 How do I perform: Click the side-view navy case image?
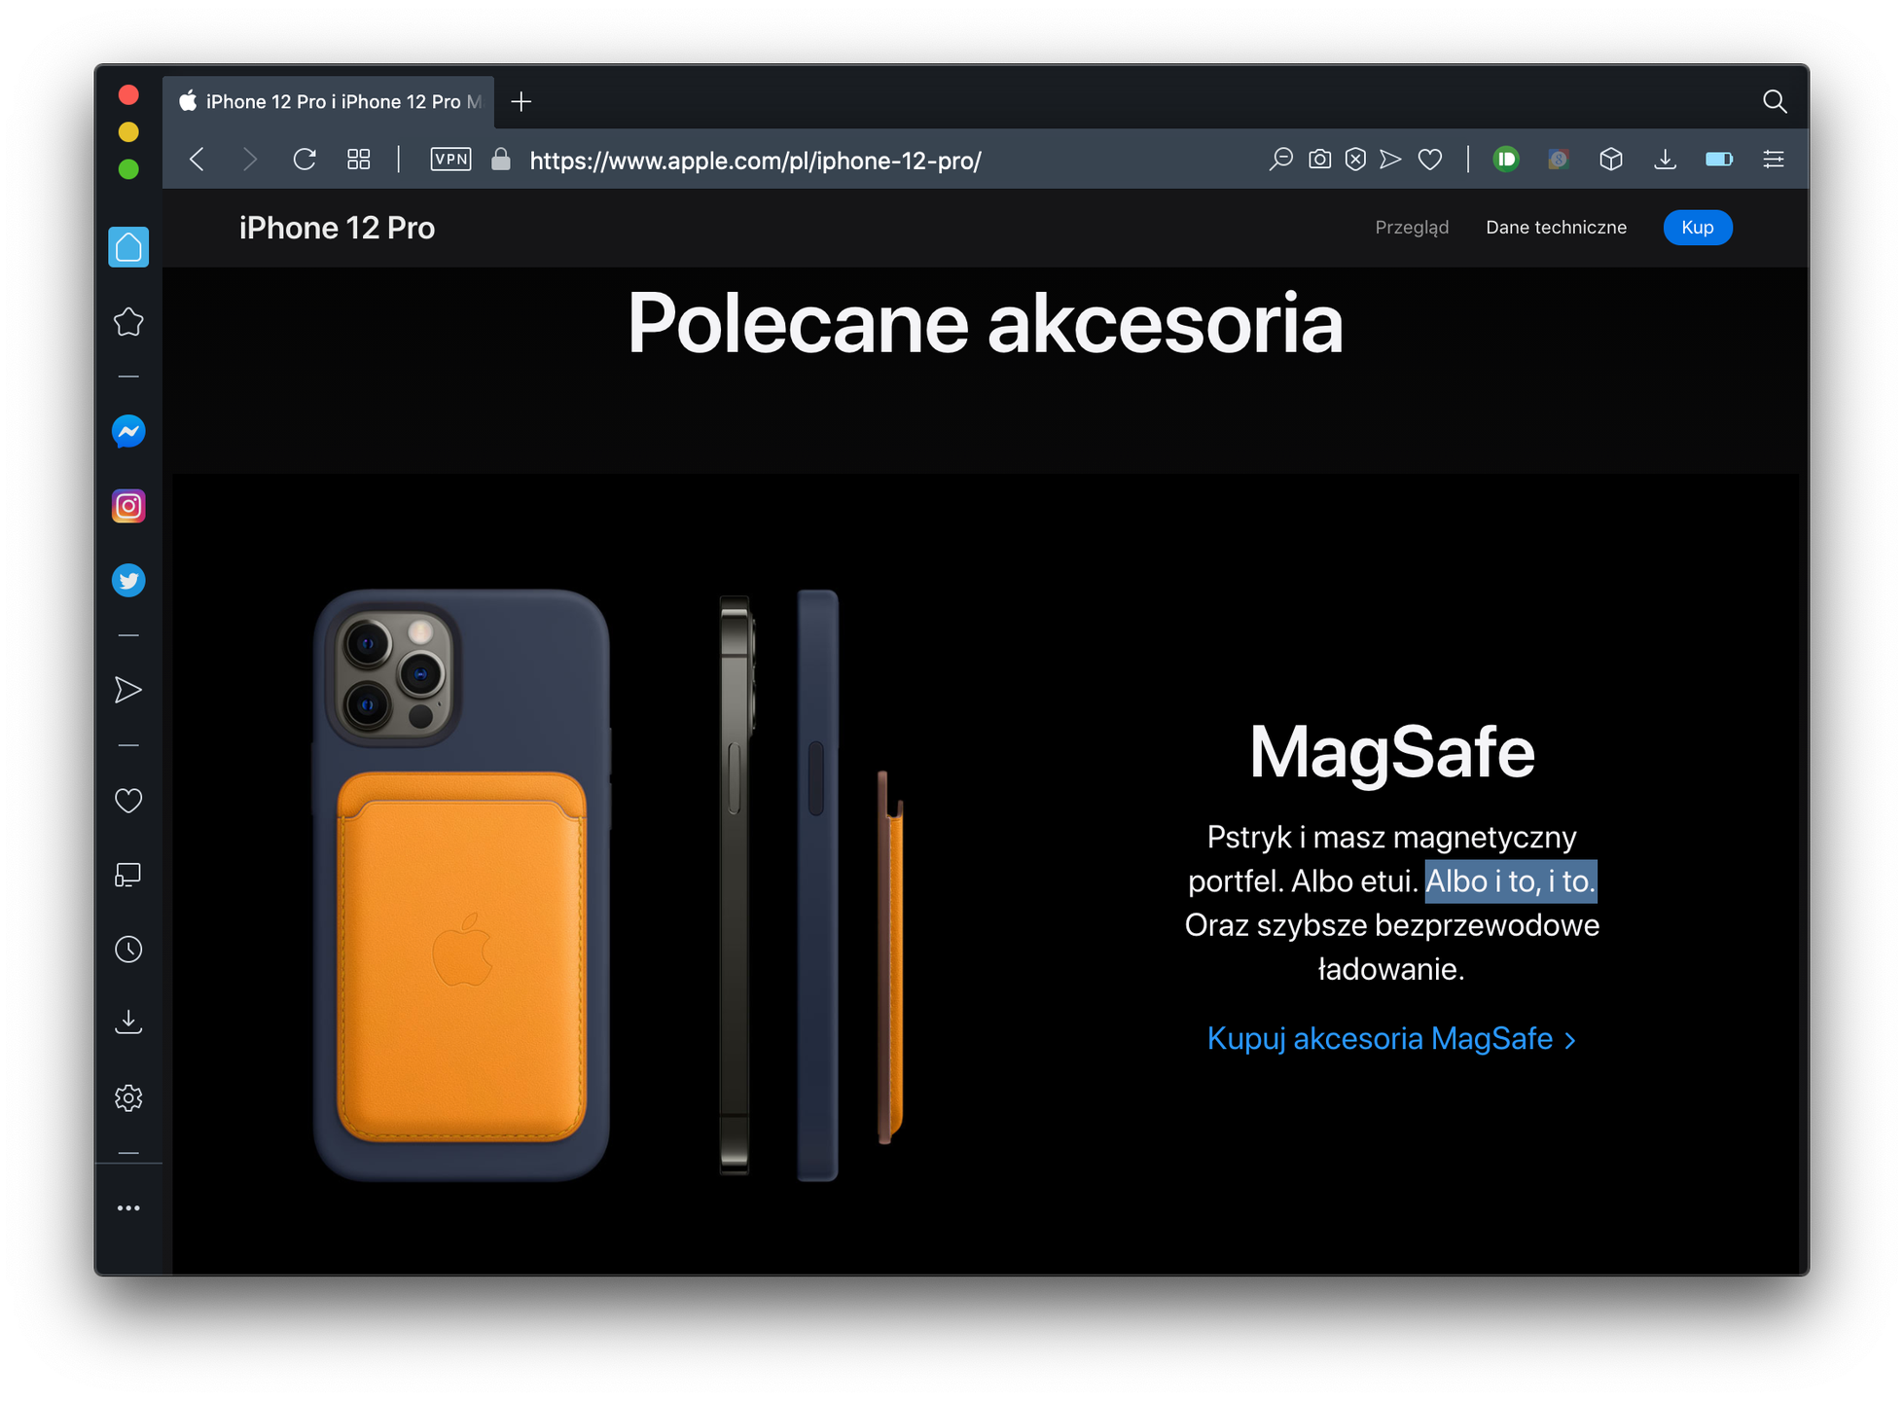tap(817, 885)
